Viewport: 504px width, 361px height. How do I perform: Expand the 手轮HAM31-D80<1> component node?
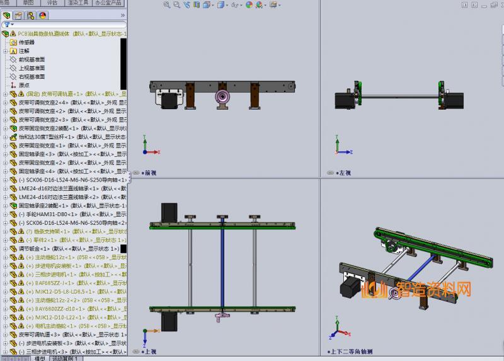(5, 214)
